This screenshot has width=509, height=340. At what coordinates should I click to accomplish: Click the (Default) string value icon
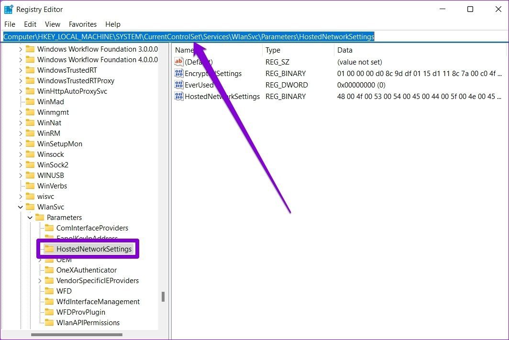[179, 62]
